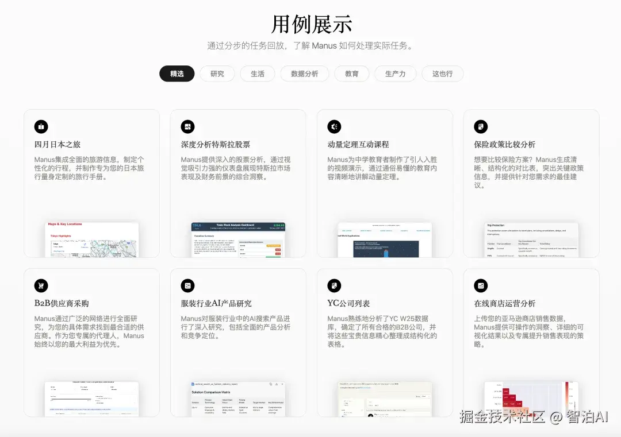This screenshot has width=621, height=437.
Task: Click the description starting Manus通过广泛的网络
Action: 89,331
